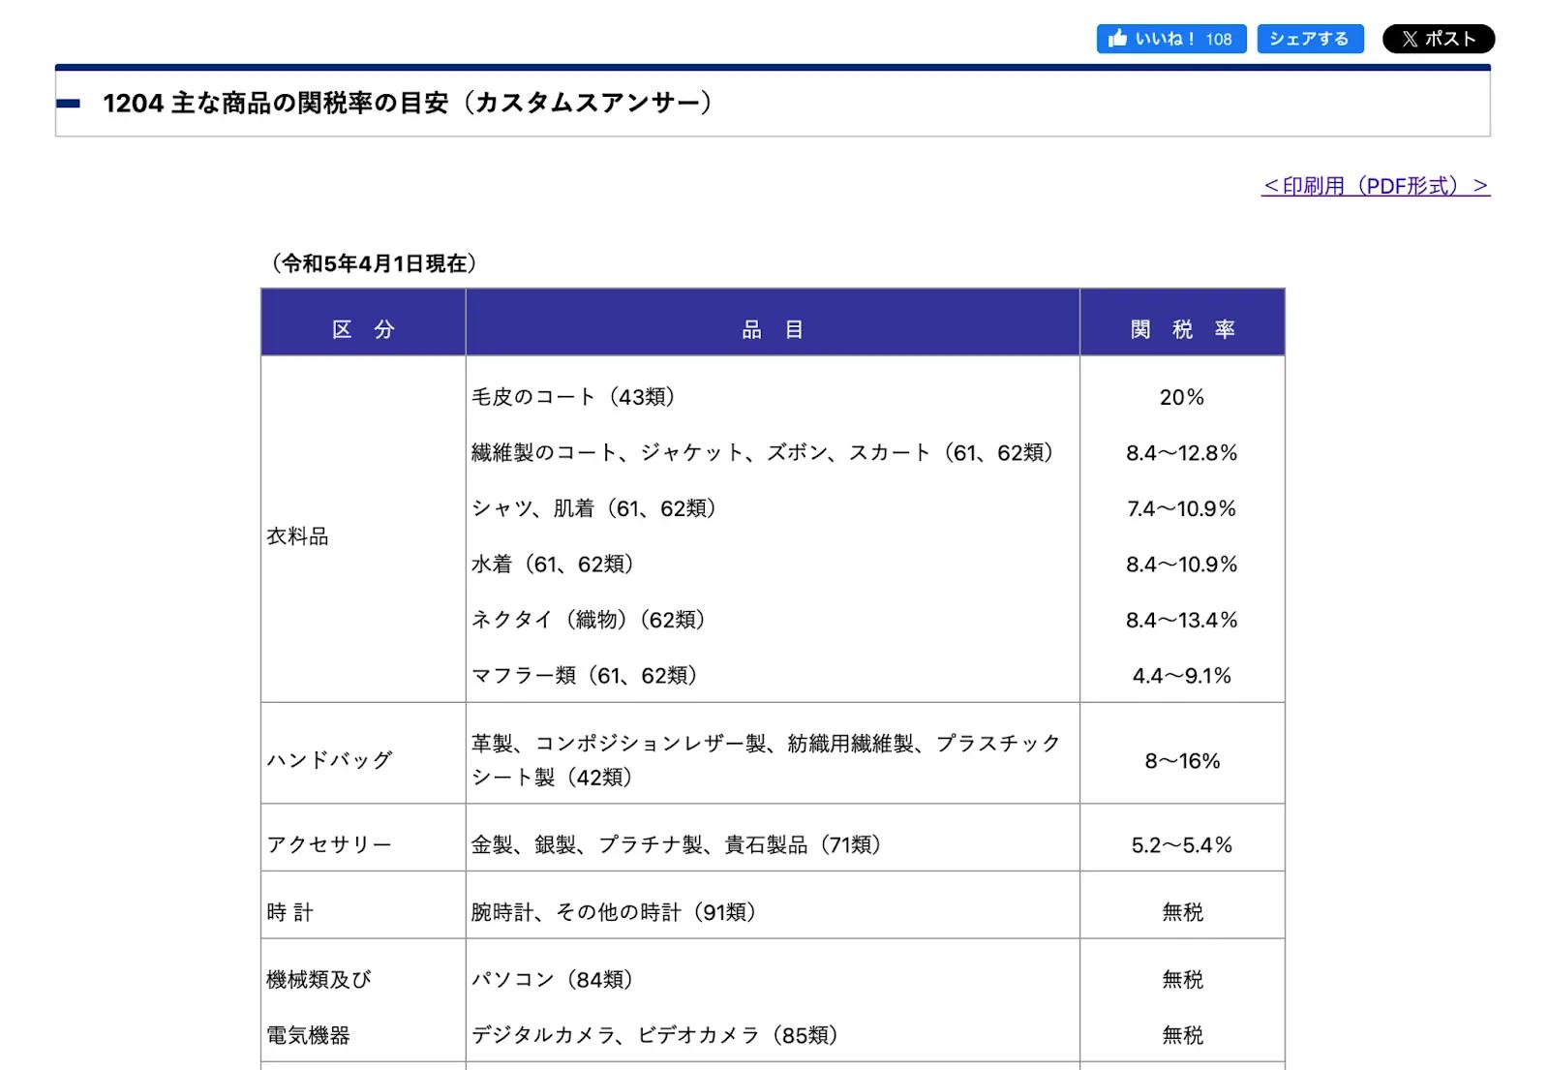The height and width of the screenshot is (1070, 1549).
Task: Click the 5.2〜5.4% tariff rate
Action: (1182, 844)
